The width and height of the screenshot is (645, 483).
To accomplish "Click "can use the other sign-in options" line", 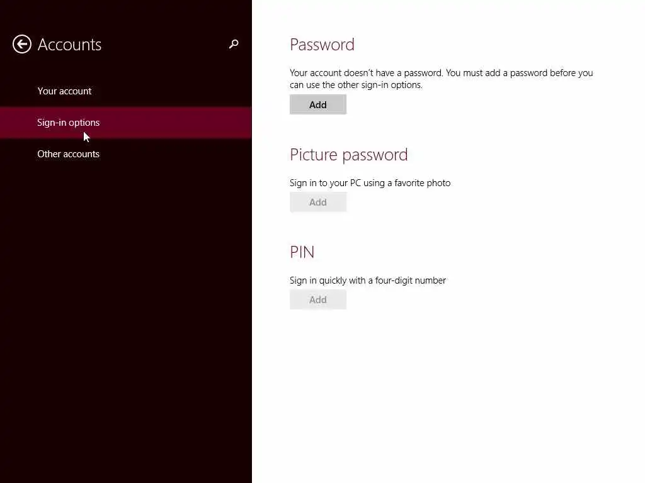I will pyautogui.click(x=356, y=85).
